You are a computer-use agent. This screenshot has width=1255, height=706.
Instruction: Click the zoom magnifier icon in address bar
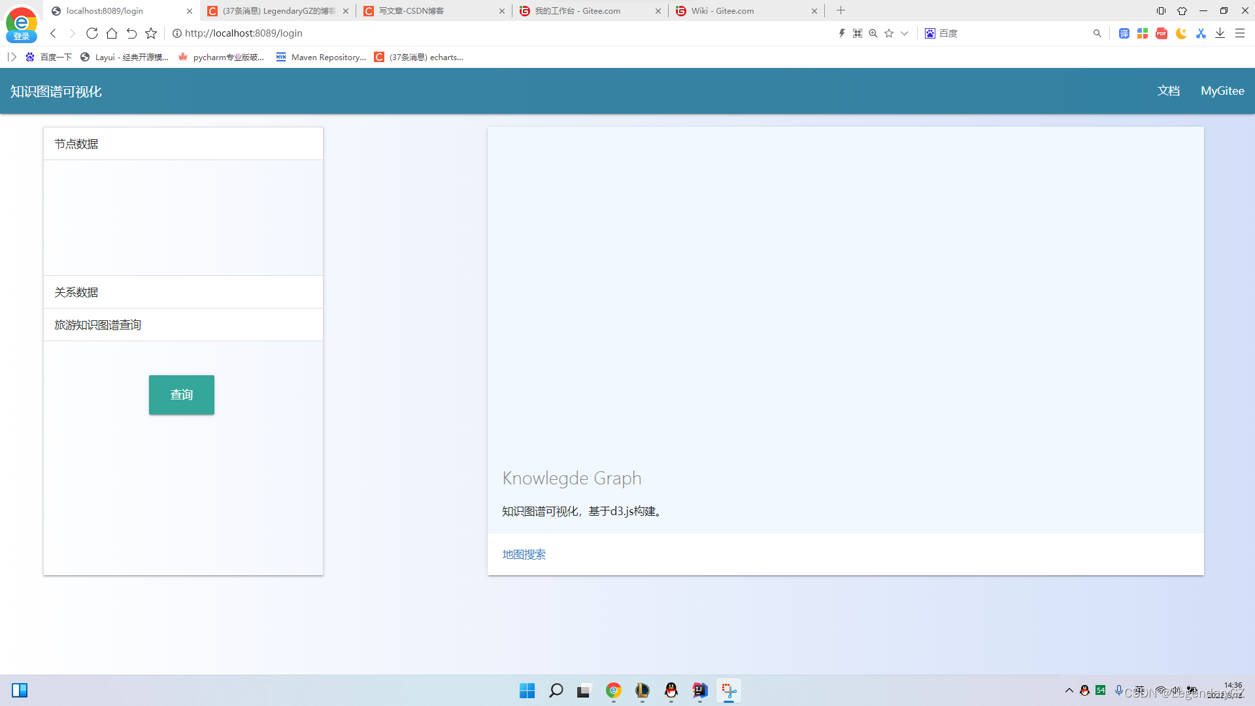pos(873,33)
